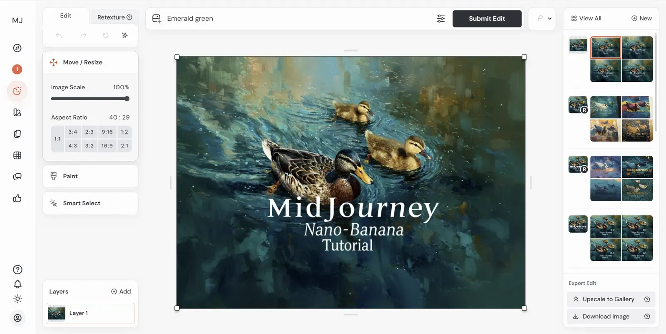Select the 1:1 aspect ratio option
Screen dimensions: 666x334
coord(57,139)
